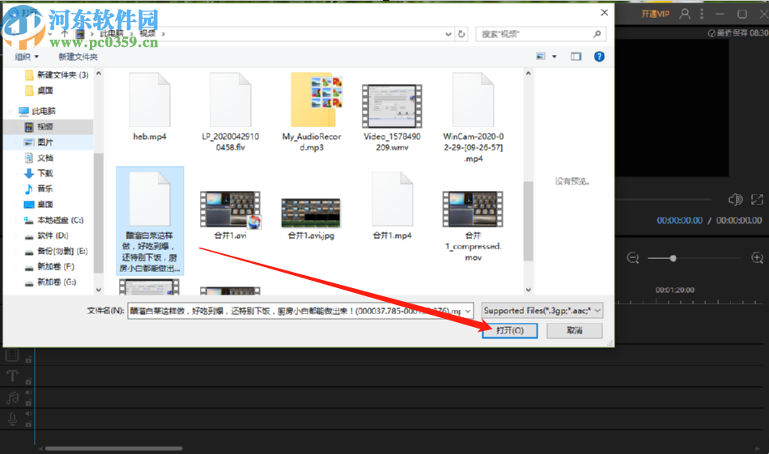Click 开通VIP in the editor window

point(655,14)
